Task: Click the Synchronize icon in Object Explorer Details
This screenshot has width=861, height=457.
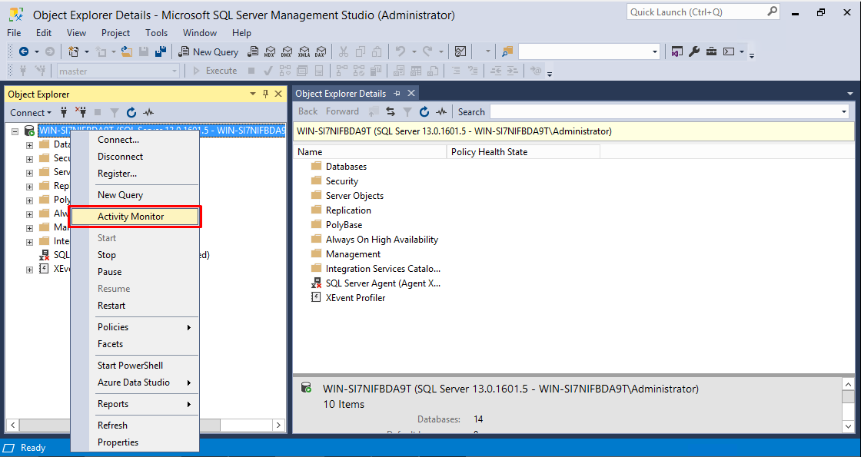Action: click(x=391, y=111)
